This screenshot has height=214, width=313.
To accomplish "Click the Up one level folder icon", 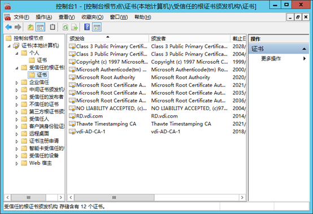I will (31, 27).
